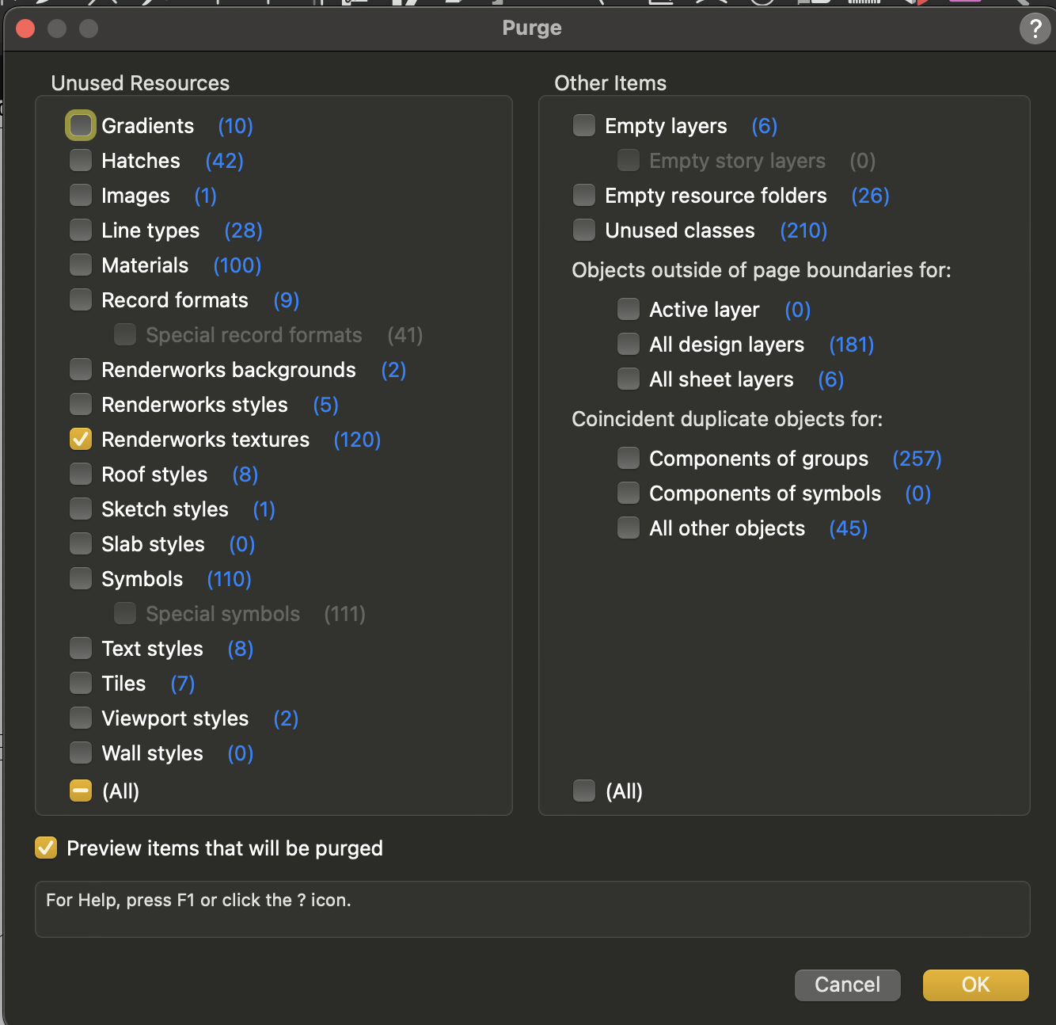Toggle All other objects checkbox
1056x1025 pixels.
click(629, 528)
